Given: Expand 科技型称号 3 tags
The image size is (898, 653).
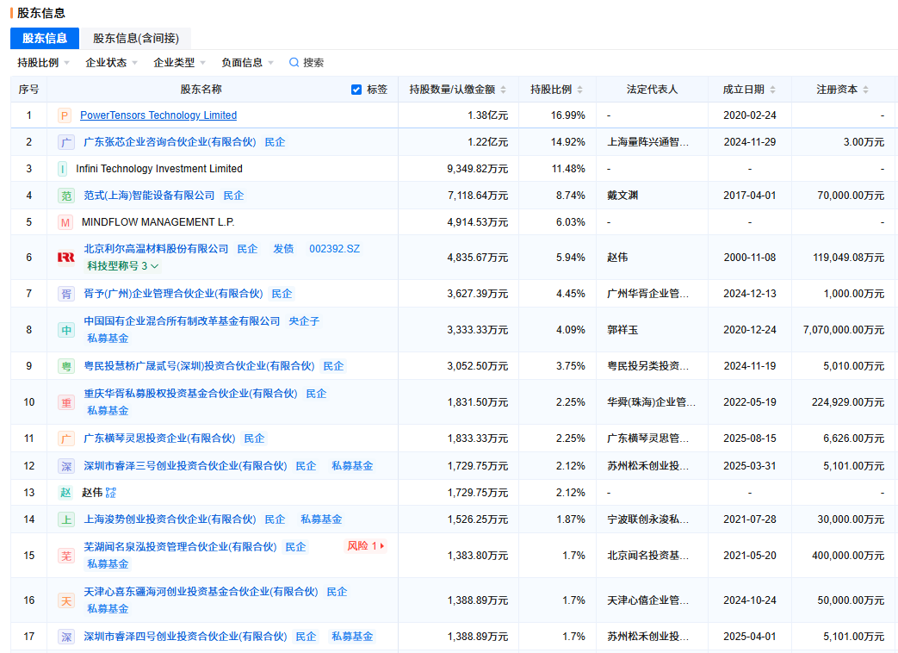Looking at the screenshot, I should (122, 266).
